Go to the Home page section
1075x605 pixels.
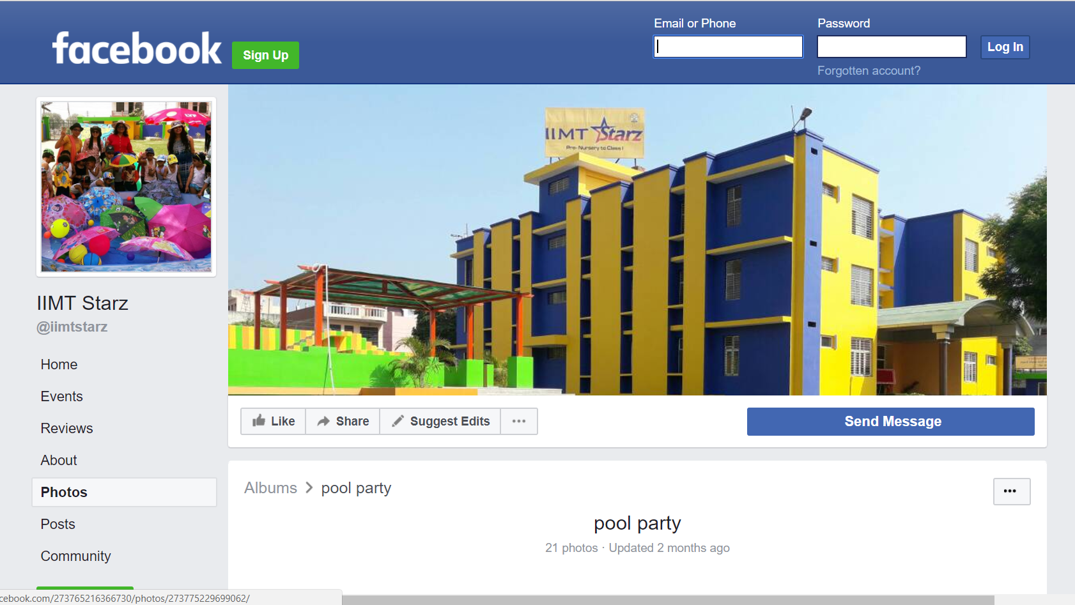click(59, 365)
